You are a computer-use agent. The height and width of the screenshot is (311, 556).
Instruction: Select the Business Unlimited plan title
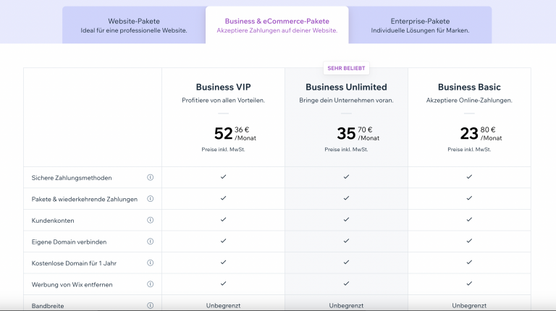click(x=346, y=88)
